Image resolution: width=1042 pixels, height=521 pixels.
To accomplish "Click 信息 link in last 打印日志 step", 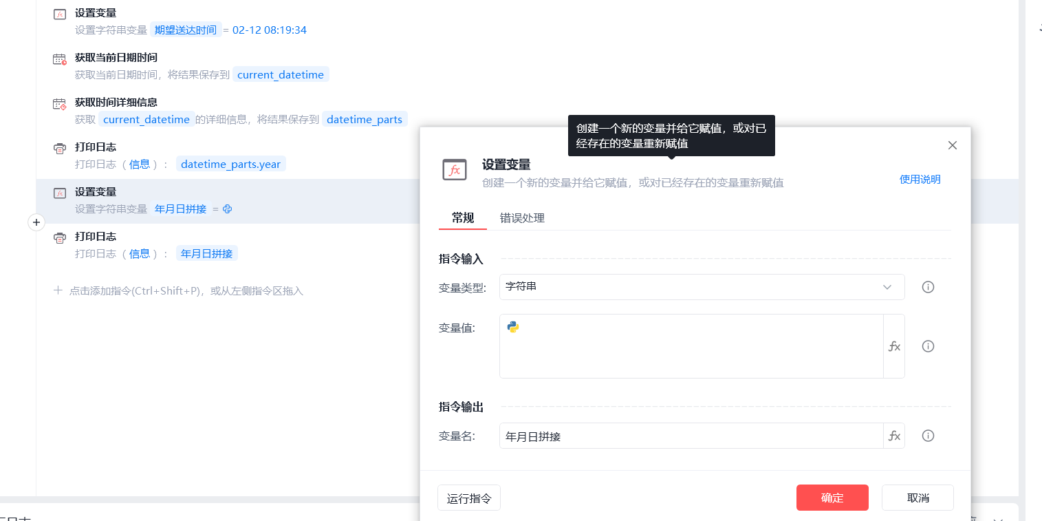I will pos(140,253).
